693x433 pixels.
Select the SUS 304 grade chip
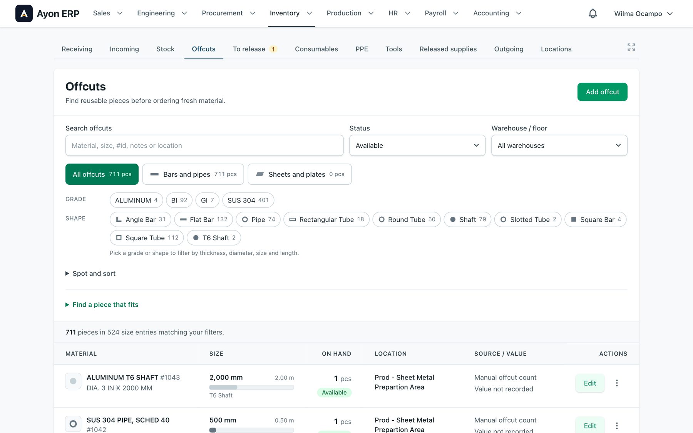248,200
